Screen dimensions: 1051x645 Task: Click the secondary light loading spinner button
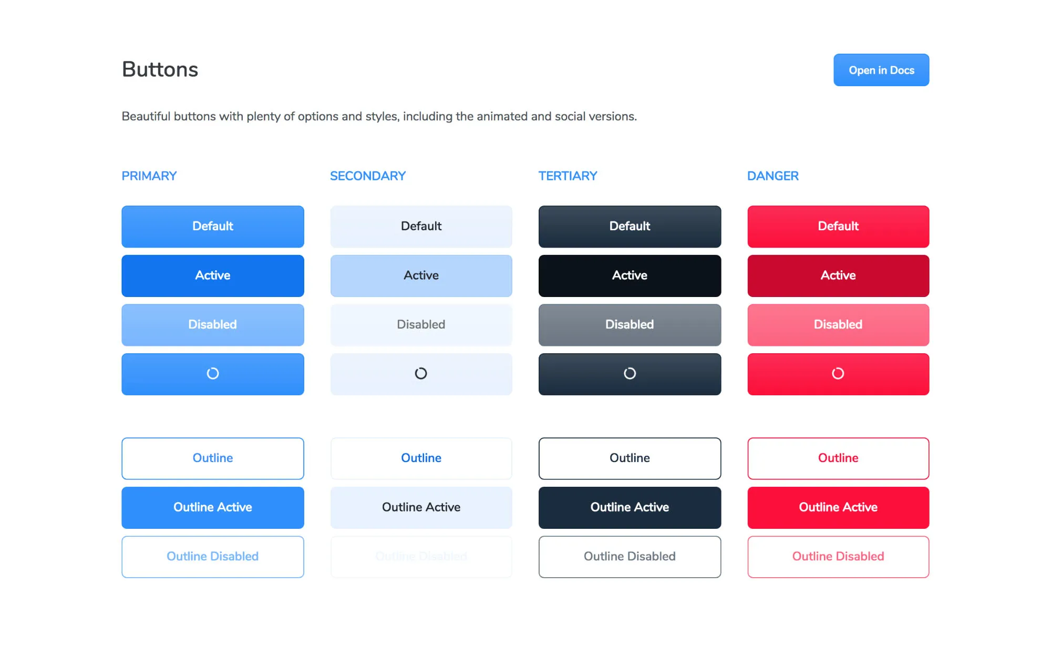pyautogui.click(x=421, y=374)
